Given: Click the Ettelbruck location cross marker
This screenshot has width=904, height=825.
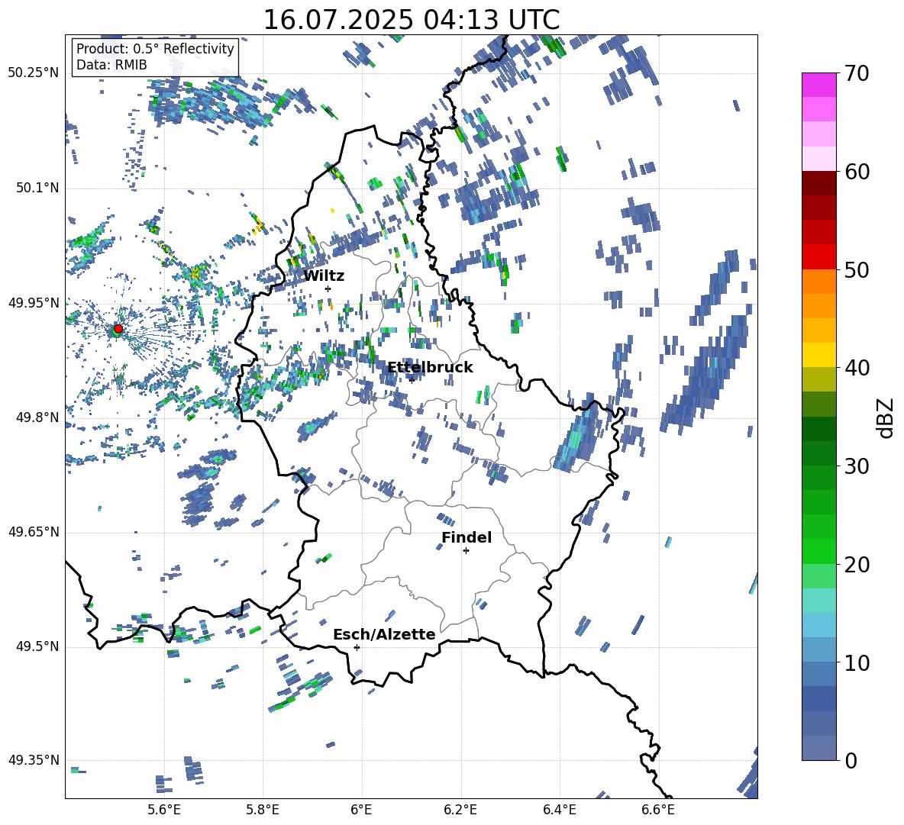Looking at the screenshot, I should point(412,380).
